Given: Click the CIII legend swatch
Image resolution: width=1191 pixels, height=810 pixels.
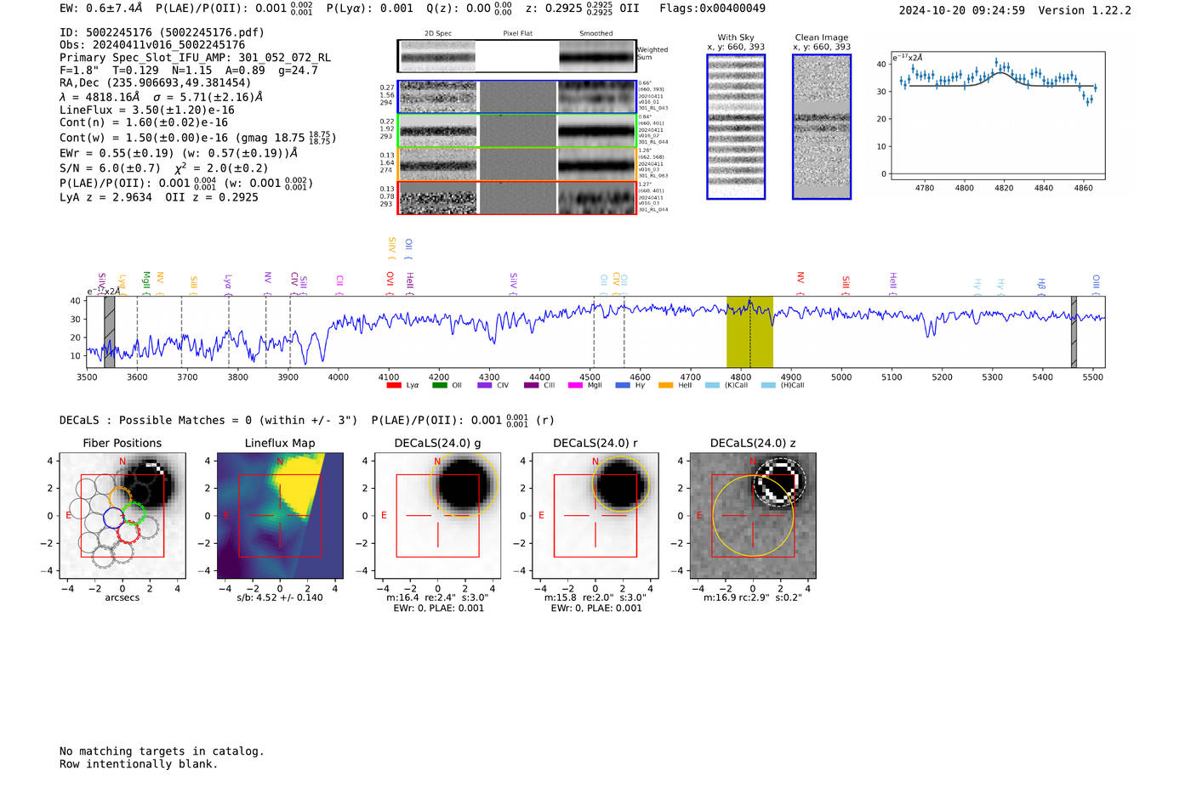Looking at the screenshot, I should point(531,386).
